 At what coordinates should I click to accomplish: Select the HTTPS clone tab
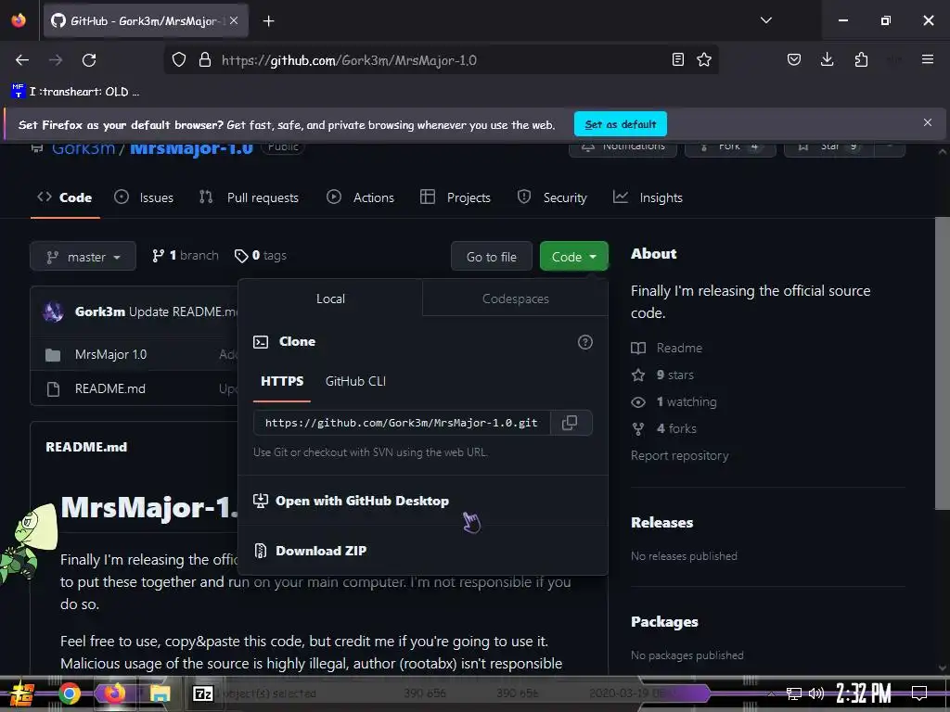282,381
